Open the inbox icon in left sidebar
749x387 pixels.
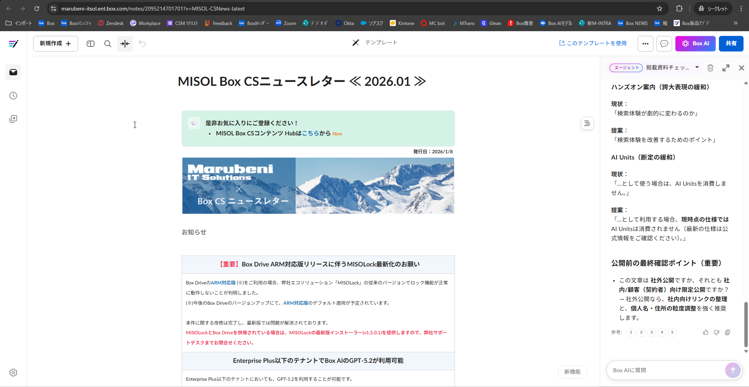(x=13, y=72)
